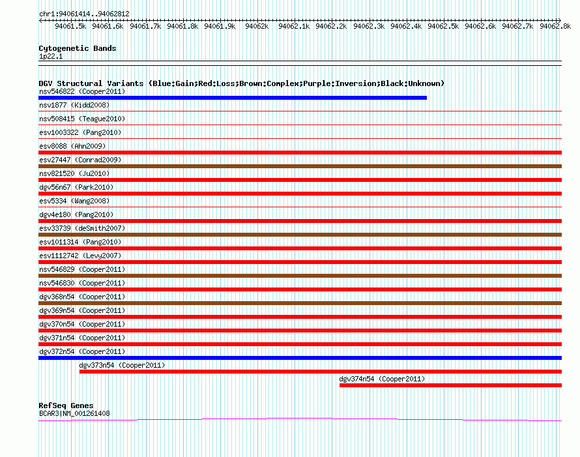
Task: Click the esv27447 brown complex bar
Action: [300, 166]
